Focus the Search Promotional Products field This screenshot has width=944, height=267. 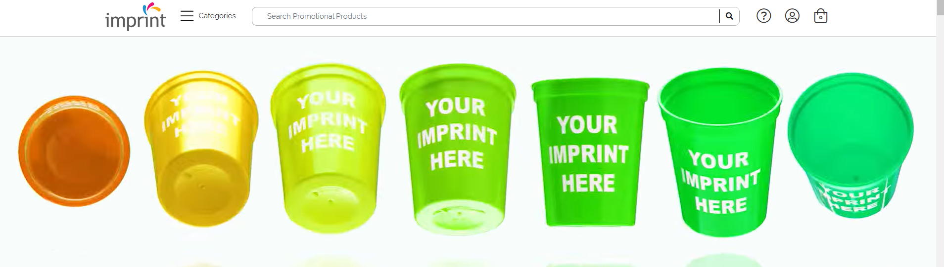[x=486, y=16]
